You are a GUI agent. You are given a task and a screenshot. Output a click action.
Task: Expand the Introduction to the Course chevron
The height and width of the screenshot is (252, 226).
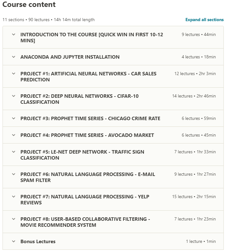click(14, 34)
